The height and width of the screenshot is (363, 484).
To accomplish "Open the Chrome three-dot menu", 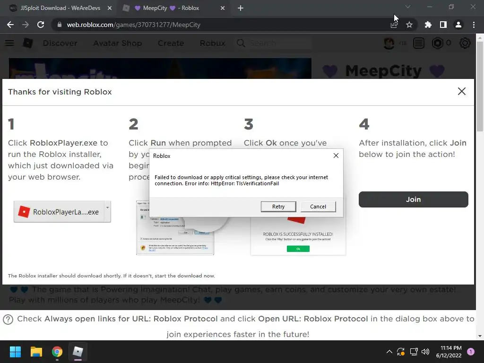I will pyautogui.click(x=474, y=25).
